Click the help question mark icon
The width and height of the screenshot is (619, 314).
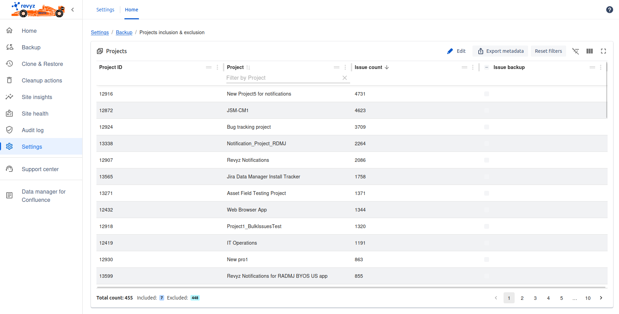tap(609, 10)
